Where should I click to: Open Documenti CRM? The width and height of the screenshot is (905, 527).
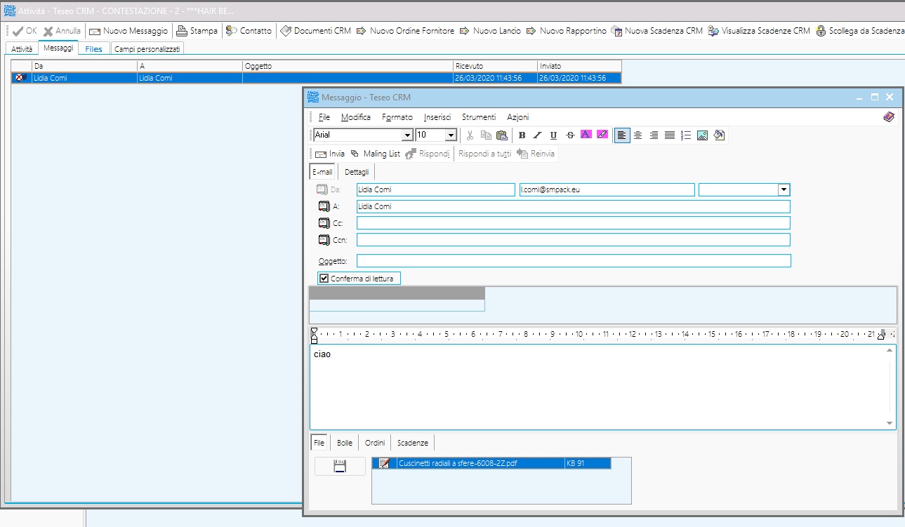315,31
